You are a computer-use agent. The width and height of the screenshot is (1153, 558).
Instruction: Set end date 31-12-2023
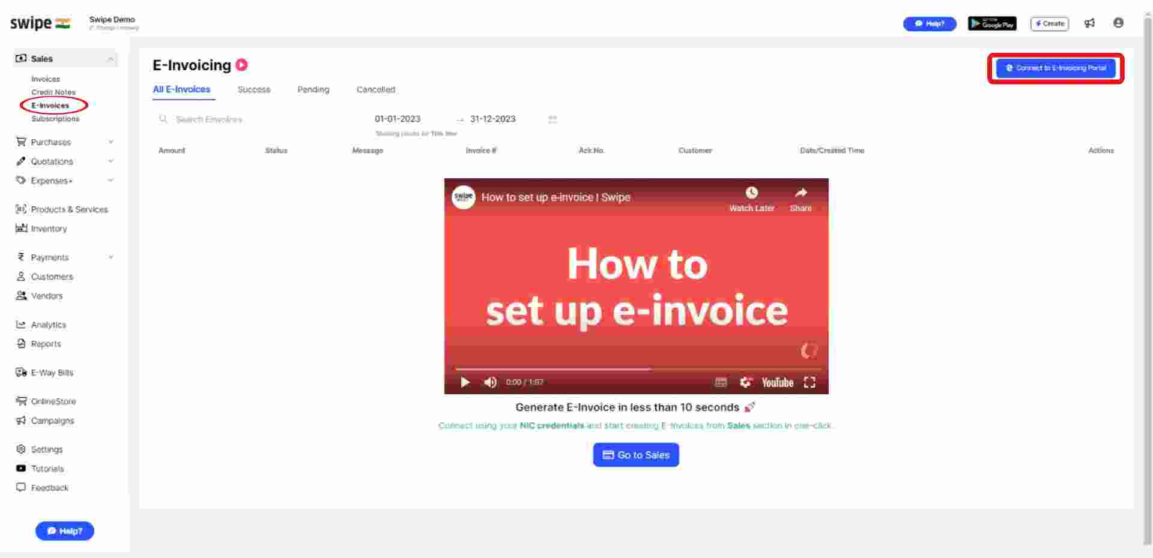click(493, 119)
